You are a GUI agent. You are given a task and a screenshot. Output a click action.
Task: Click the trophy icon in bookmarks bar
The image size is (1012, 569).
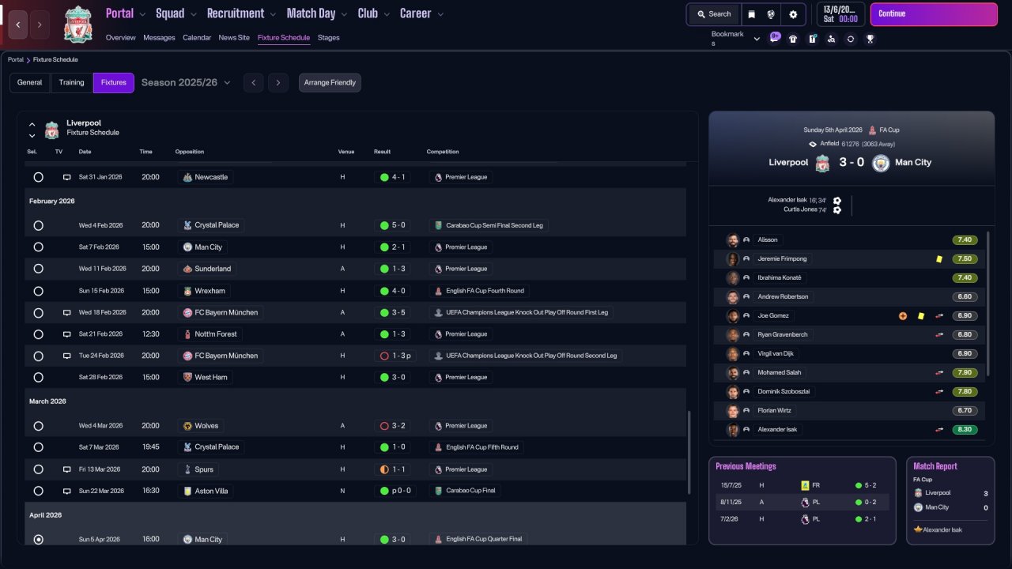click(870, 39)
